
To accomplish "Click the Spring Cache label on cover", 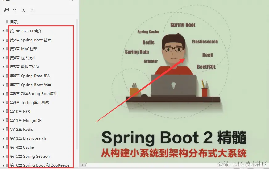I will click(148, 31).
